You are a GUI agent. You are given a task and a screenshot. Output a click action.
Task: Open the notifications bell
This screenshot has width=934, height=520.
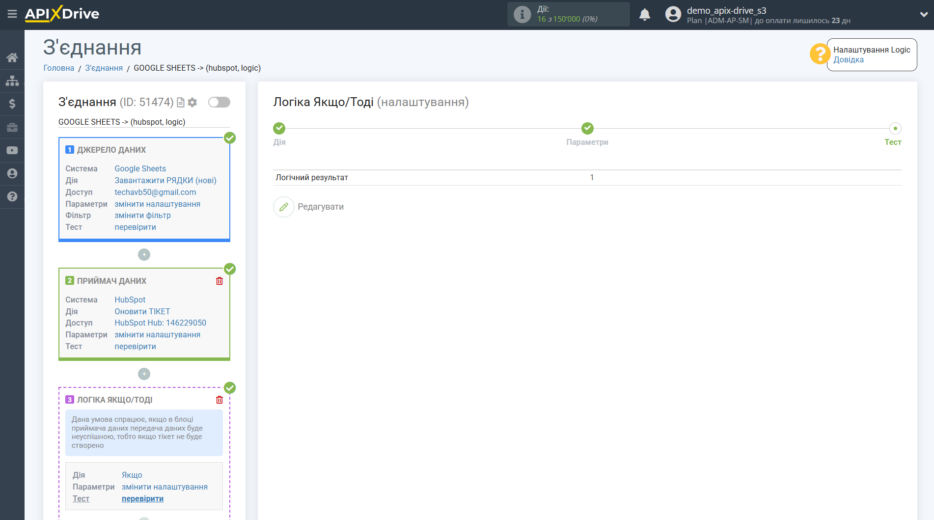pyautogui.click(x=645, y=14)
